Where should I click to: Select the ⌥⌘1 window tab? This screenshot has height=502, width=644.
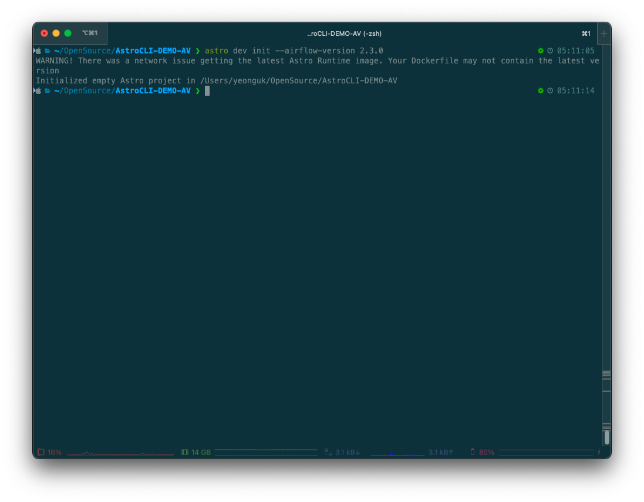(90, 33)
